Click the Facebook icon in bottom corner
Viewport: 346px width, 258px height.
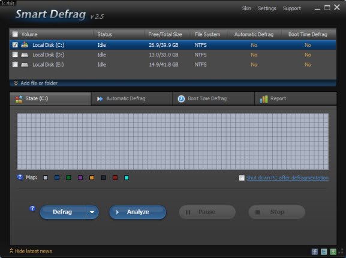[x=315, y=251]
